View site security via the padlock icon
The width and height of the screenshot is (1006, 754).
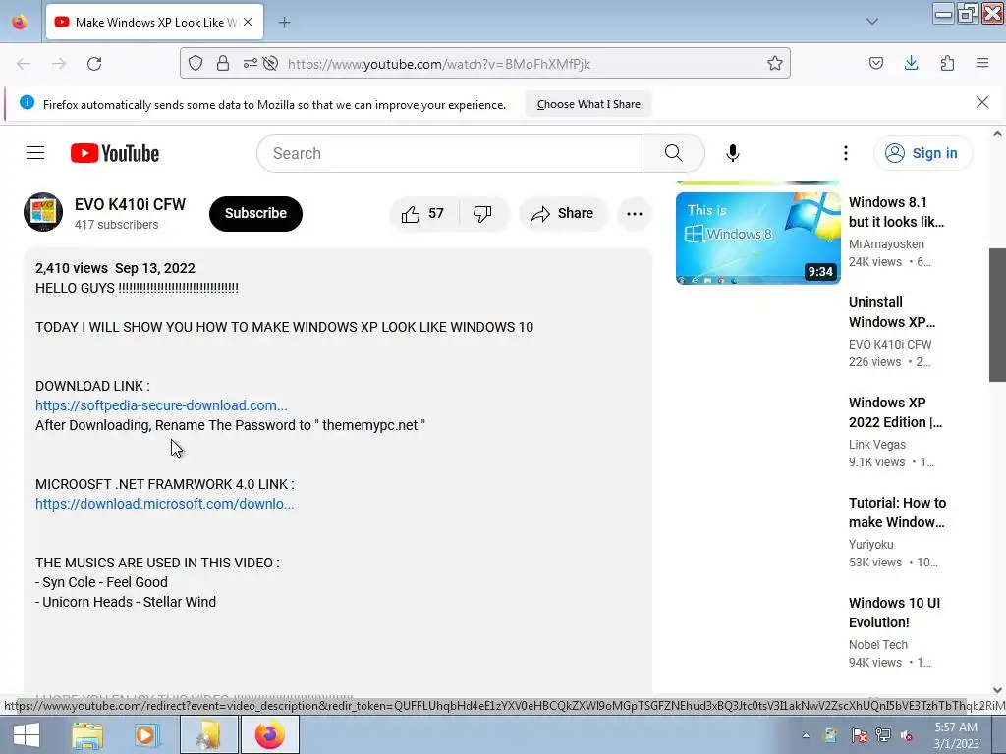click(x=223, y=63)
